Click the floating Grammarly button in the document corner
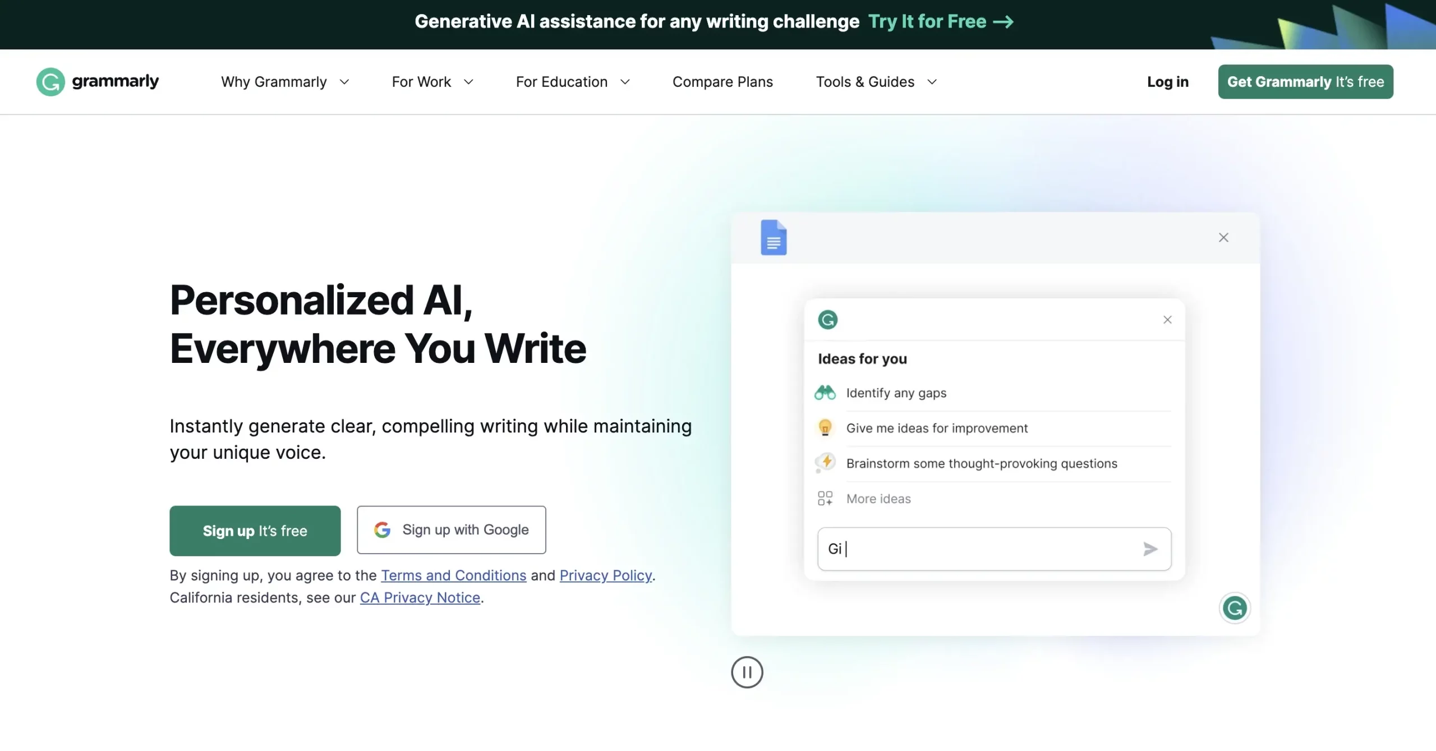The width and height of the screenshot is (1436, 751). (1234, 608)
